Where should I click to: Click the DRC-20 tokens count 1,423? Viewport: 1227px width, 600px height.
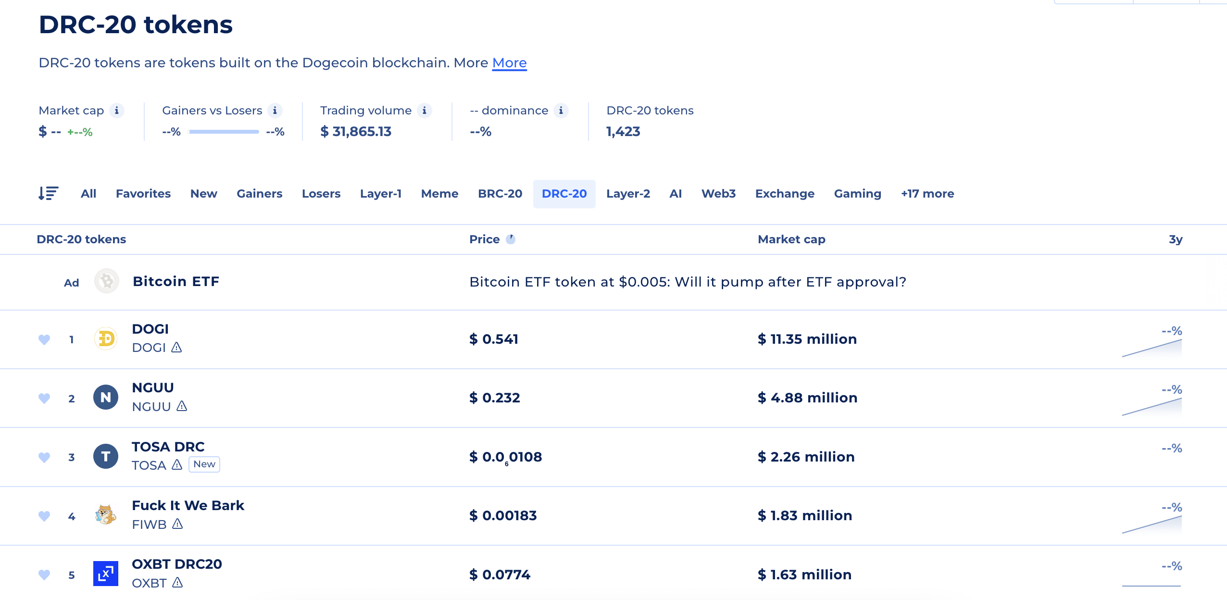click(623, 132)
